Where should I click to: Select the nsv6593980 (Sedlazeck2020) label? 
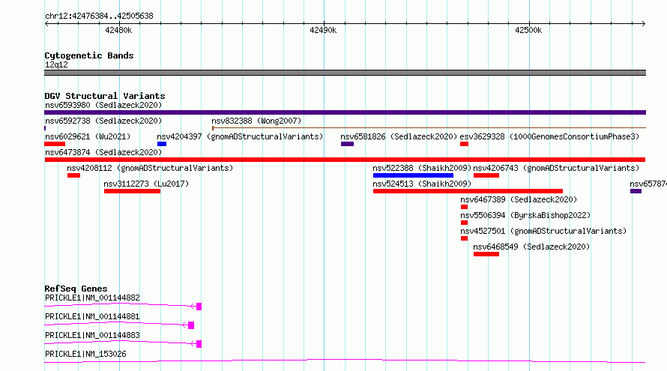tap(103, 105)
